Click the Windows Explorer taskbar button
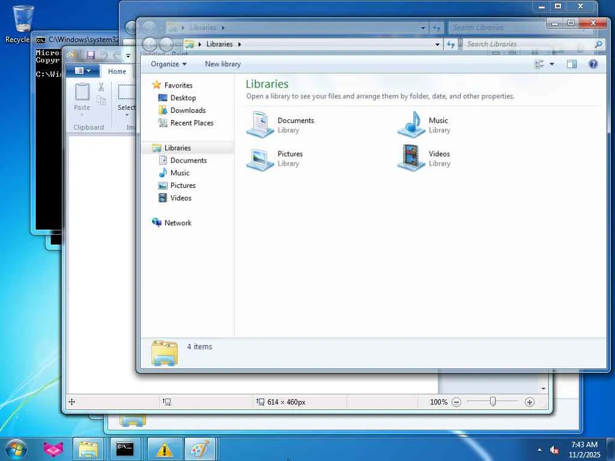The image size is (615, 461). pyautogui.click(x=88, y=449)
